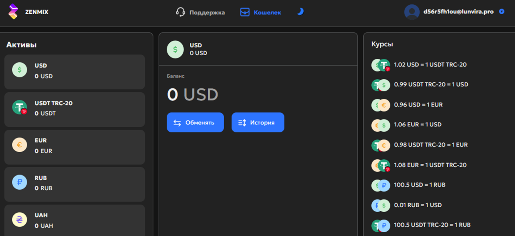Click the large dollar icon in wallet header
The image size is (515, 236).
click(x=175, y=49)
